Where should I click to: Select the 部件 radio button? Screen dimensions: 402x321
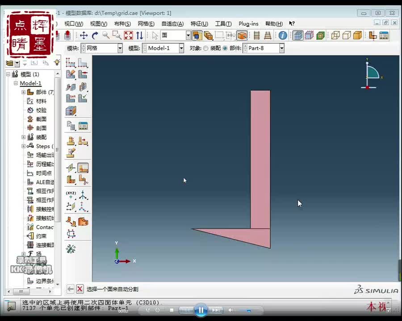coord(225,48)
